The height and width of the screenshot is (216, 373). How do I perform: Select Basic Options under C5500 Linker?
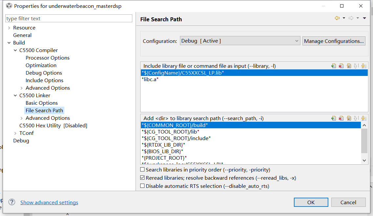(x=42, y=103)
